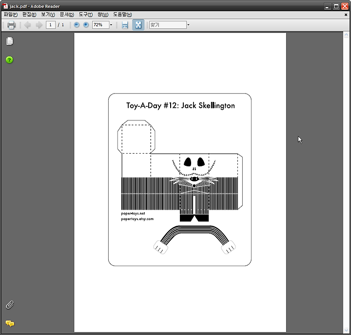
Task: Open the 파일(F) menu
Action: 11,15
